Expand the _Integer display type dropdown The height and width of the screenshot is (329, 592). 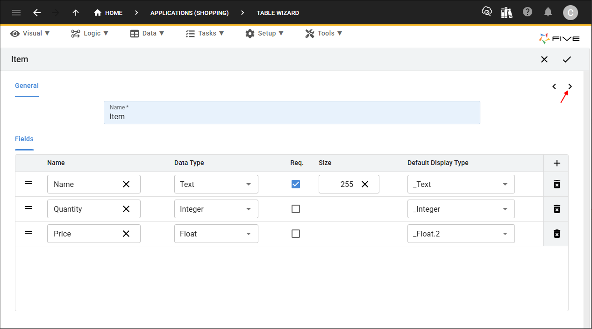[x=461, y=209]
